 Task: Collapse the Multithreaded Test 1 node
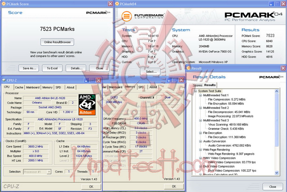200,95
